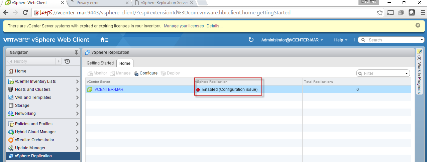
Task: Open Administrator@VCENTER-MAR user dropdown
Action: click(x=292, y=40)
